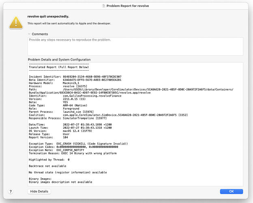Click the 'Translated Report (Full Report Below)' header

59,67
